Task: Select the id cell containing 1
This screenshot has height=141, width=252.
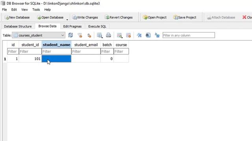Action: [x=13, y=59]
